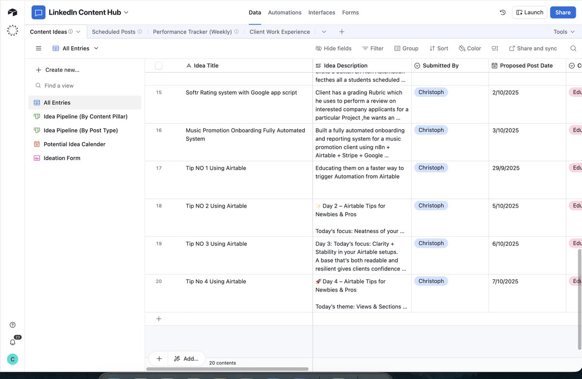Toggle the views sidebar hamburger icon
This screenshot has height=379, width=582.
(38, 48)
